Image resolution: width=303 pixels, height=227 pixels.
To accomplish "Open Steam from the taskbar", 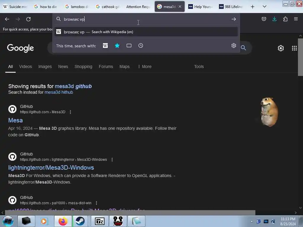I will (x=80, y=221).
